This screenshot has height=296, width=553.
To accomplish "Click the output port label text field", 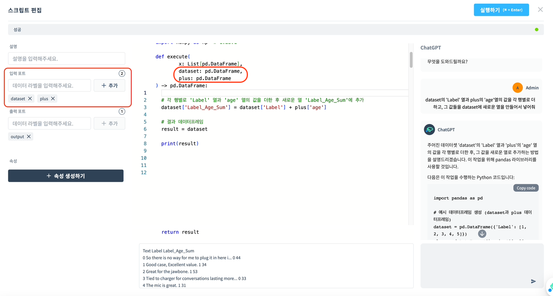I will tap(49, 123).
